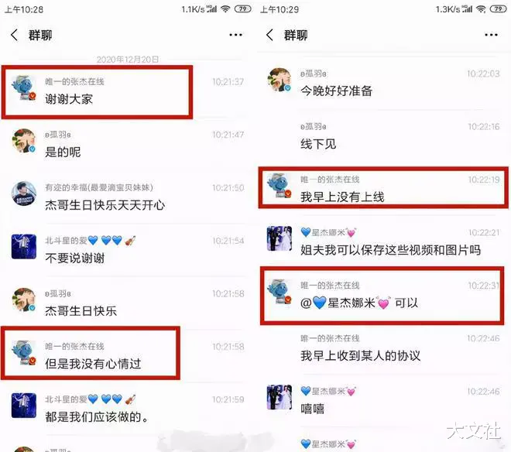
Task: Select the message 但是我没有心情过
Action: (93, 364)
